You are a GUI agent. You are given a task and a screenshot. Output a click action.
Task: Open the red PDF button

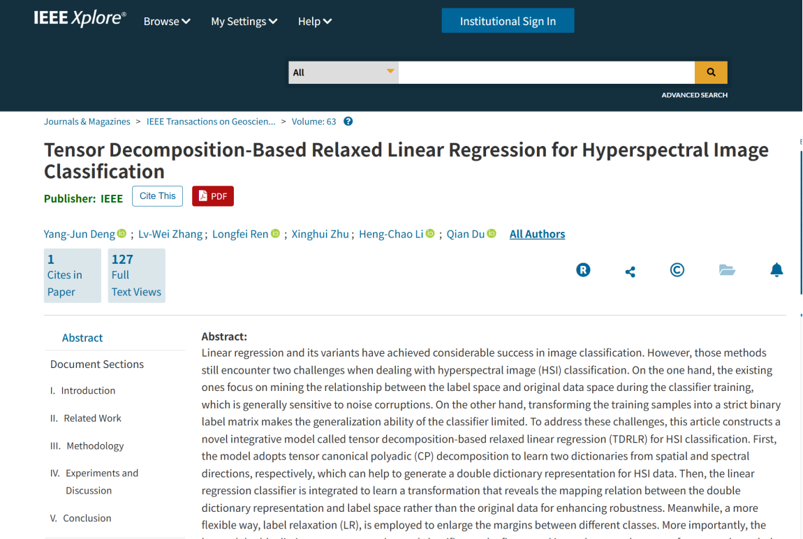(213, 196)
